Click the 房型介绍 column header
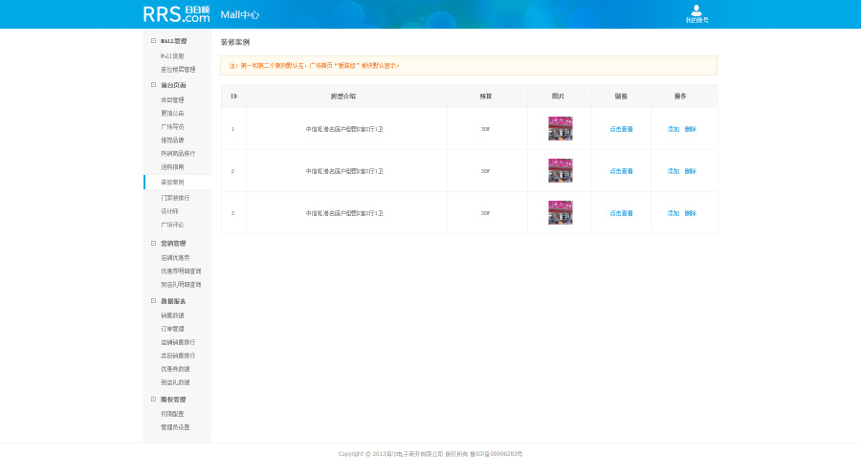This screenshot has width=861, height=476. pos(343,96)
